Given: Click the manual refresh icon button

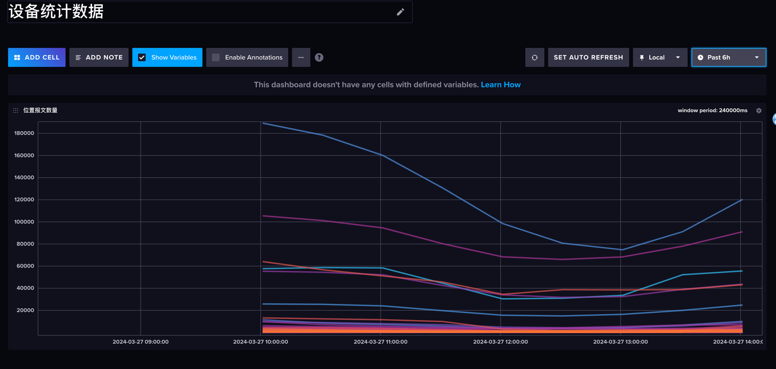Looking at the screenshot, I should pos(535,57).
